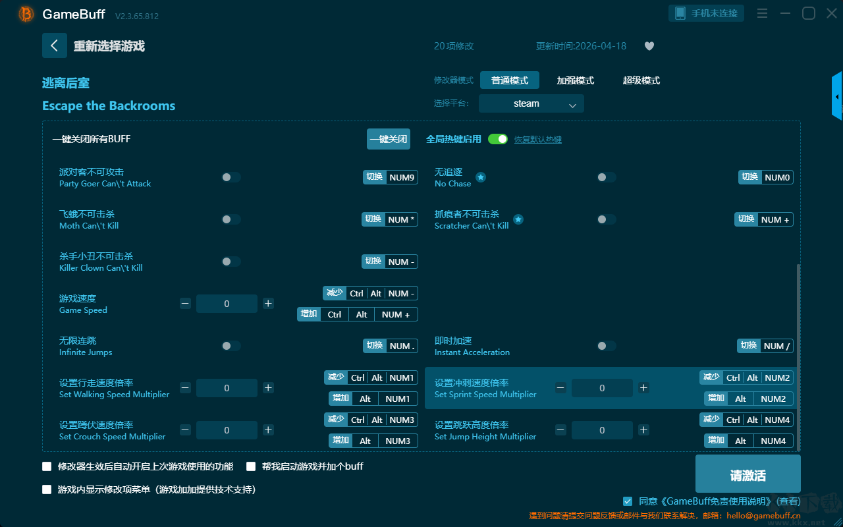Viewport: 843px width, 527px height.
Task: Select 超级模式 super mode tab
Action: [x=641, y=80]
